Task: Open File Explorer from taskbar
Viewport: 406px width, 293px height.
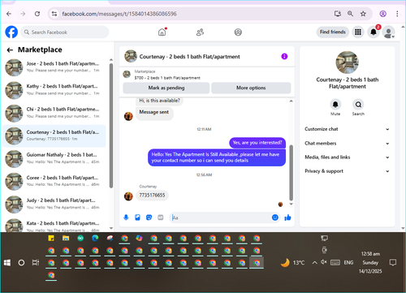Action: [66, 239]
